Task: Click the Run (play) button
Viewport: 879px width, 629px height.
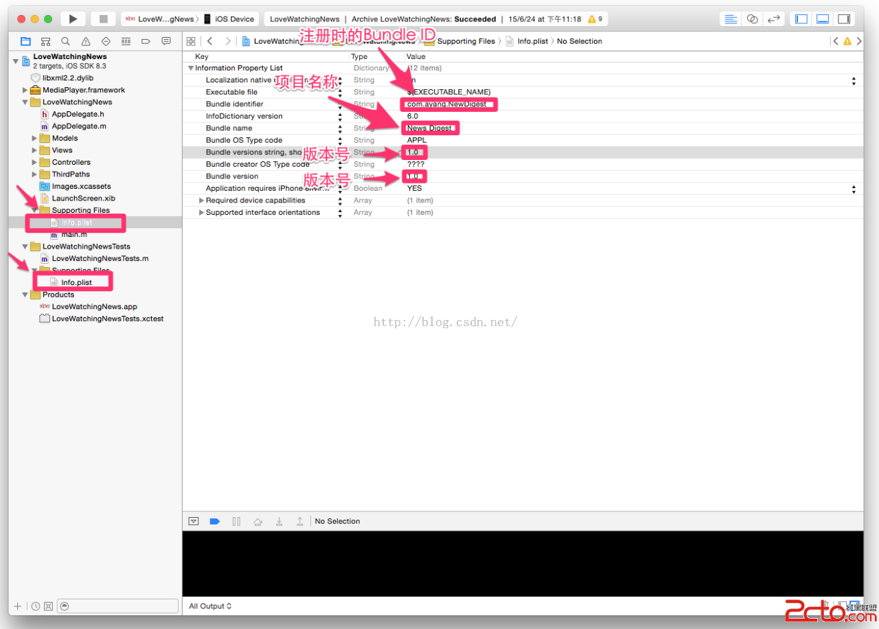Action: (x=73, y=19)
